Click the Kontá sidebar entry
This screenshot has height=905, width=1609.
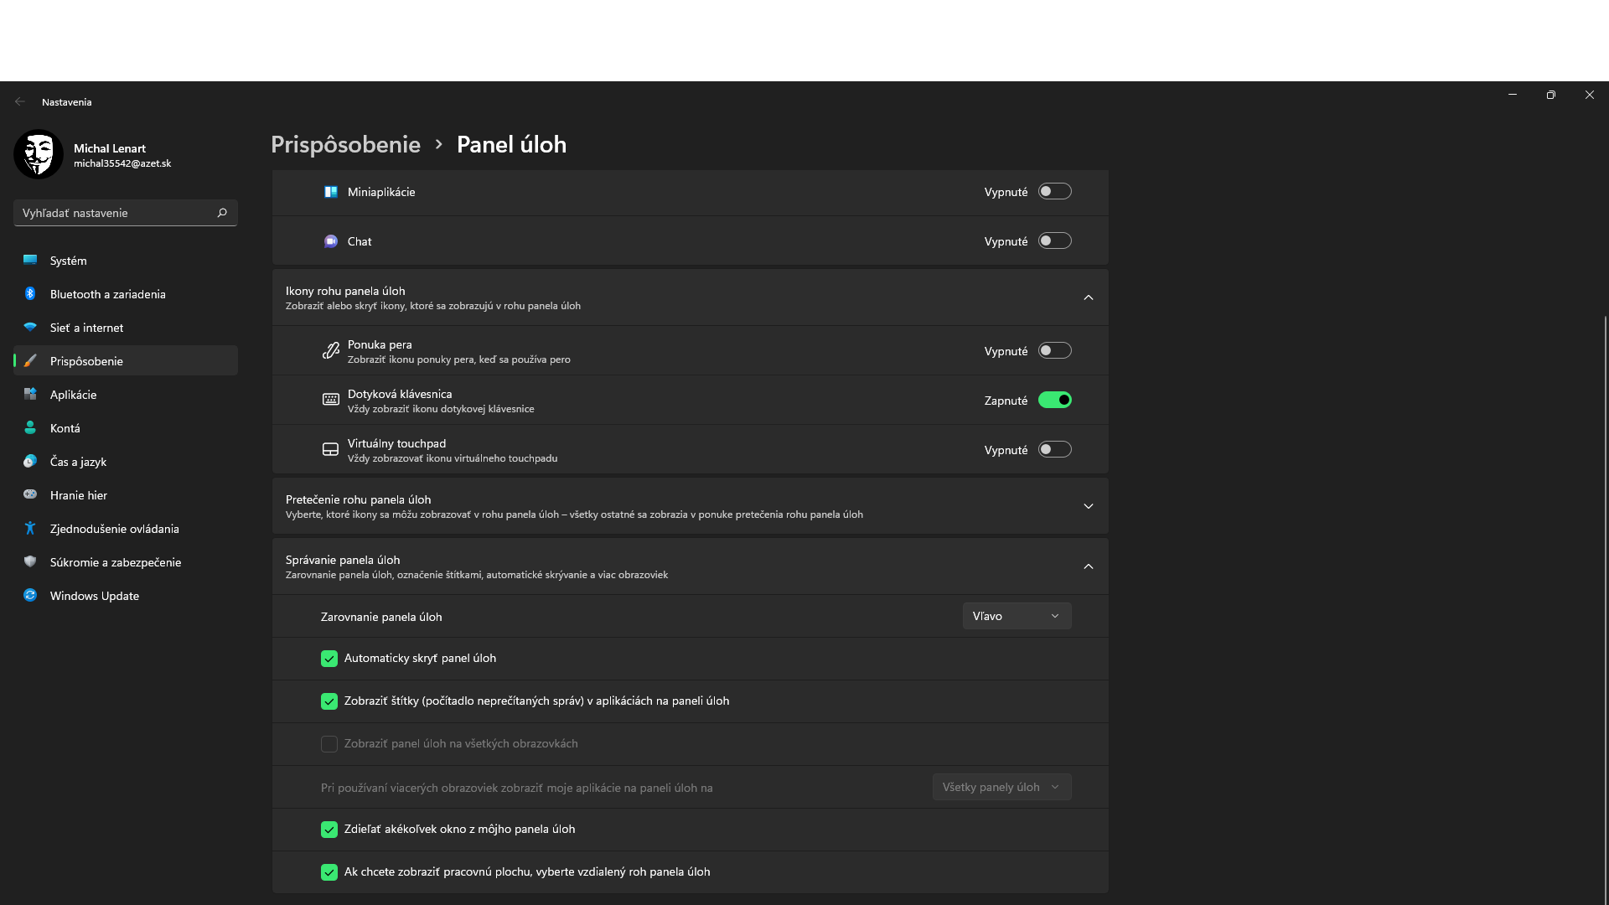[65, 428]
